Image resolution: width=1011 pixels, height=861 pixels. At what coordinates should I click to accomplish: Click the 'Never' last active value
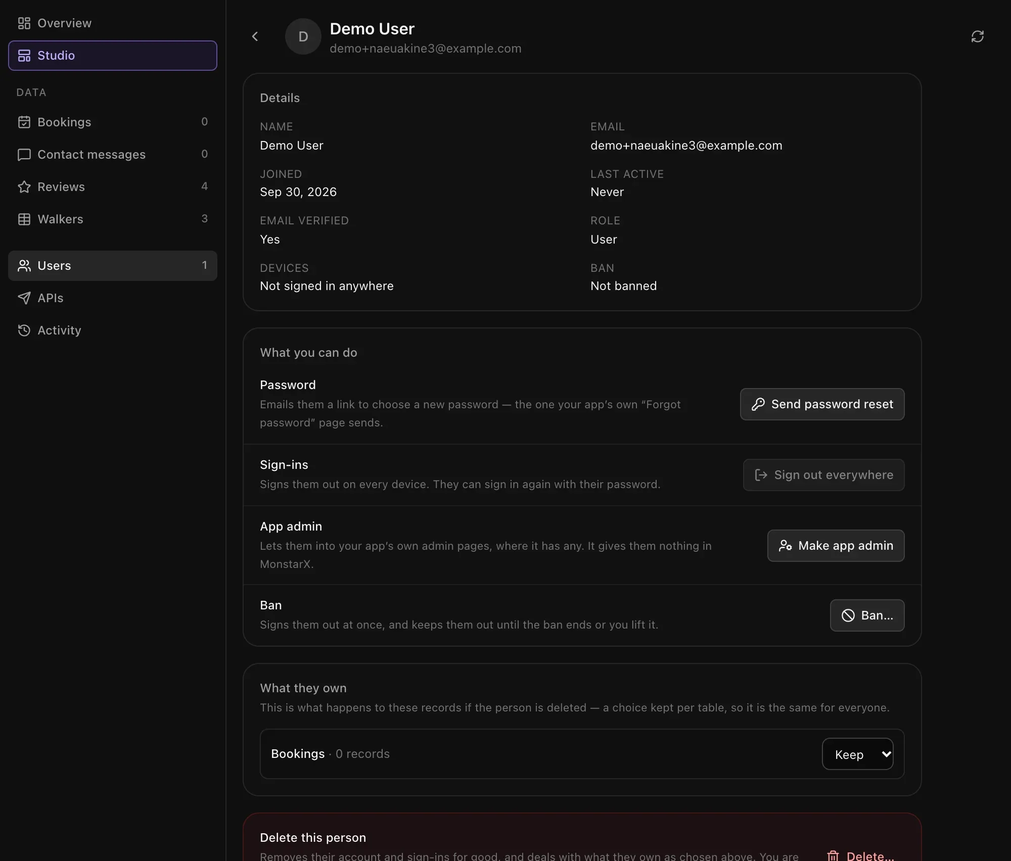pyautogui.click(x=607, y=192)
